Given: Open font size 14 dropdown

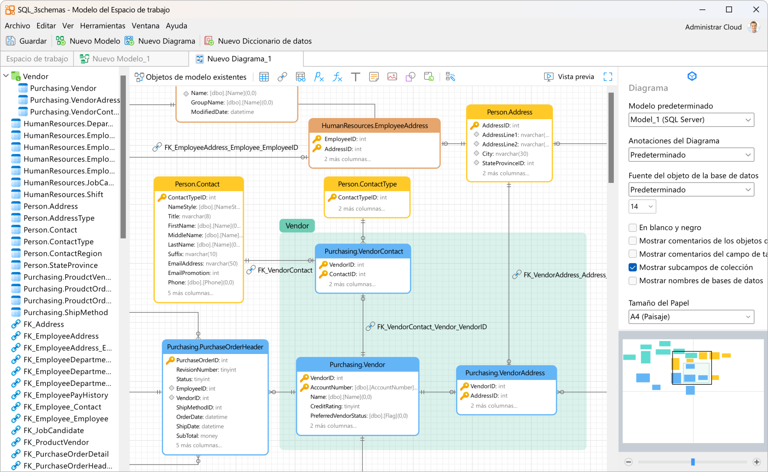Looking at the screenshot, I should [642, 206].
